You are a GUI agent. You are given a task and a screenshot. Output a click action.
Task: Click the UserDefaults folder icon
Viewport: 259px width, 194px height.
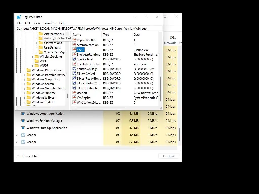(41, 47)
